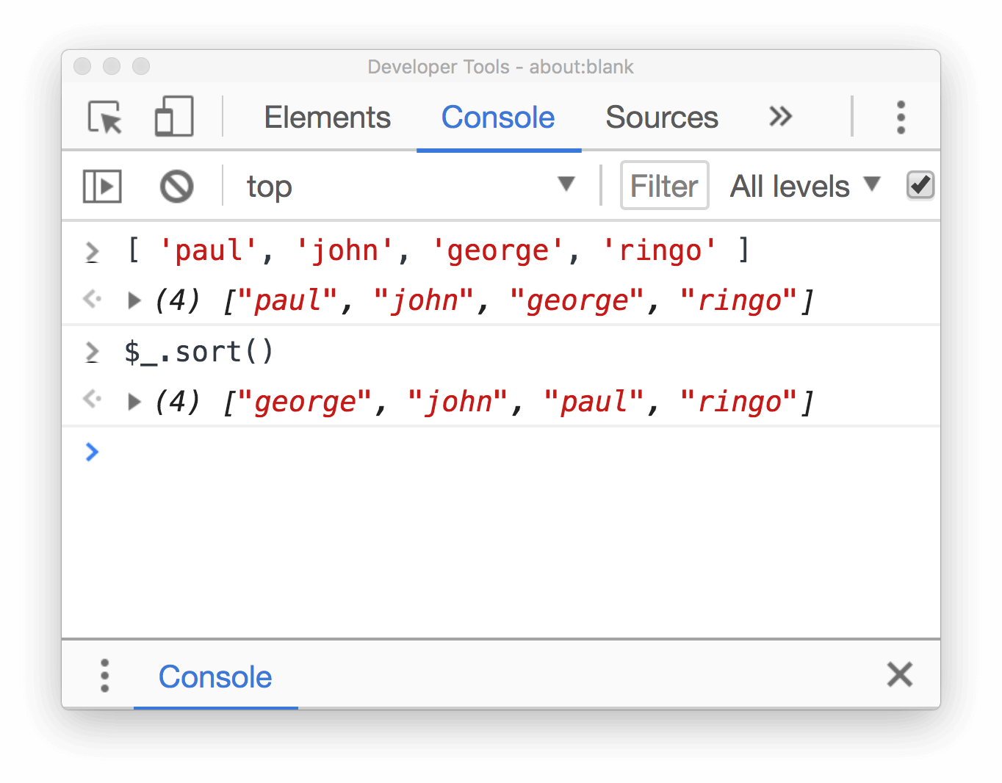Click the $_.sort() command text

pos(199,351)
